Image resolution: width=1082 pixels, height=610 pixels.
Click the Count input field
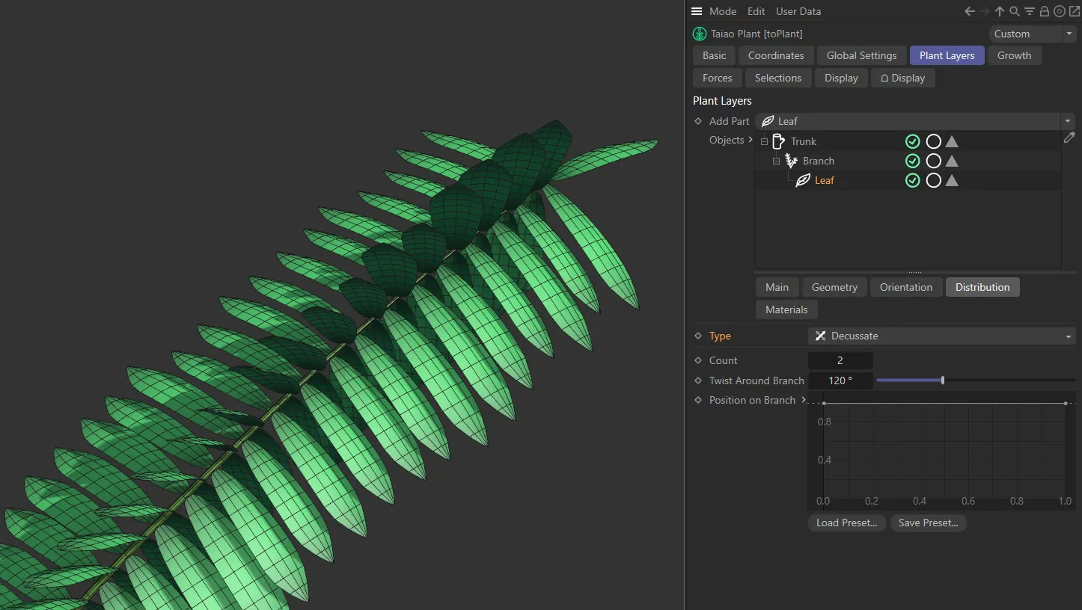click(840, 360)
